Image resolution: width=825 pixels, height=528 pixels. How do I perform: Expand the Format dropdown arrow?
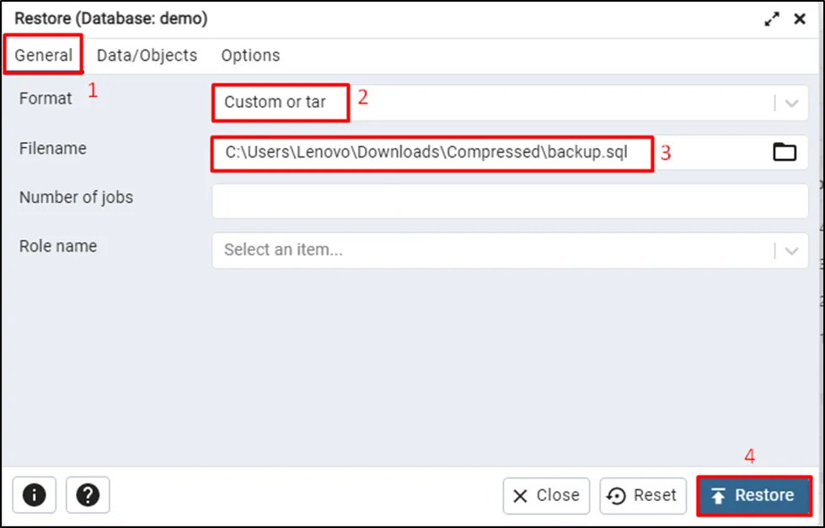[791, 103]
